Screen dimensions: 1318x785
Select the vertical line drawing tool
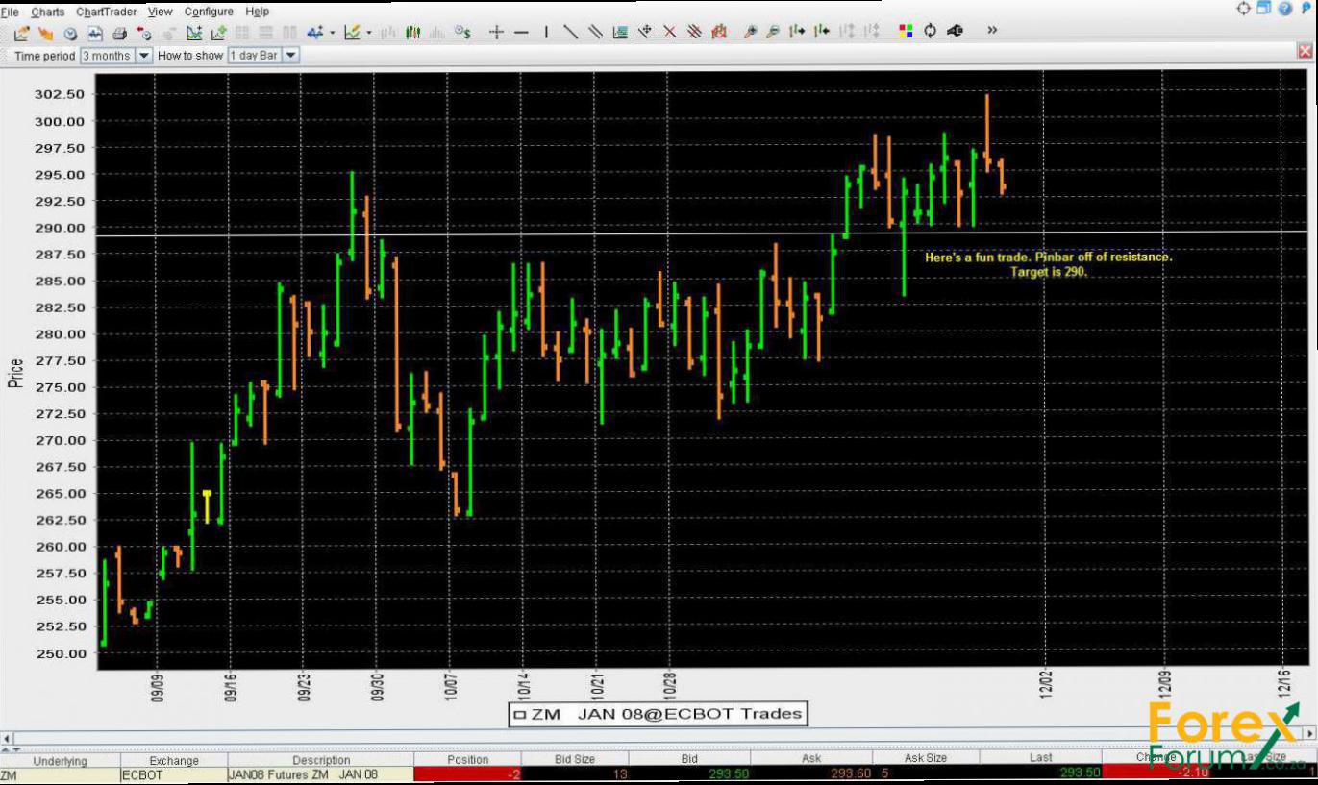(546, 33)
